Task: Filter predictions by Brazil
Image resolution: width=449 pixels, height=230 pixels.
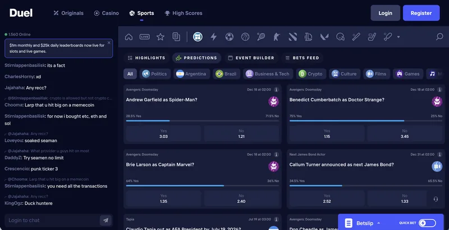Action: coord(227,74)
